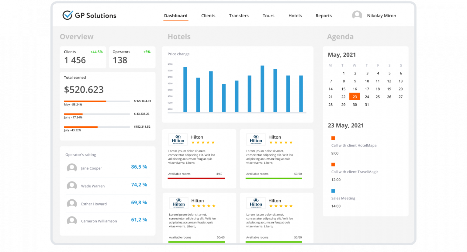
Task: Click Wade Warren's avatar photo
Action: [x=72, y=186]
